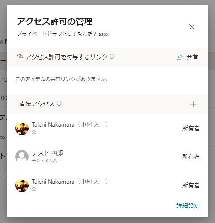Image resolution: width=215 pixels, height=223 pixels.
Task: Add direct access with the plus icon
Action: point(193,104)
